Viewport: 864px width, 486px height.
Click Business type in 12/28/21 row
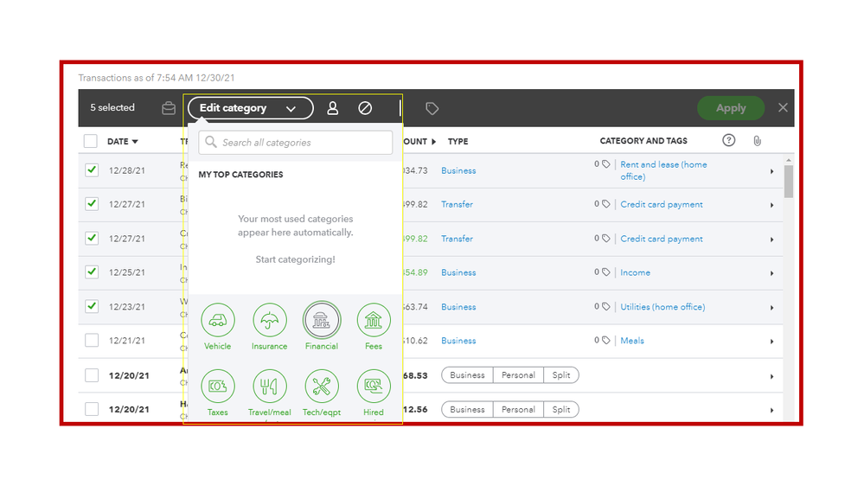pos(458,170)
